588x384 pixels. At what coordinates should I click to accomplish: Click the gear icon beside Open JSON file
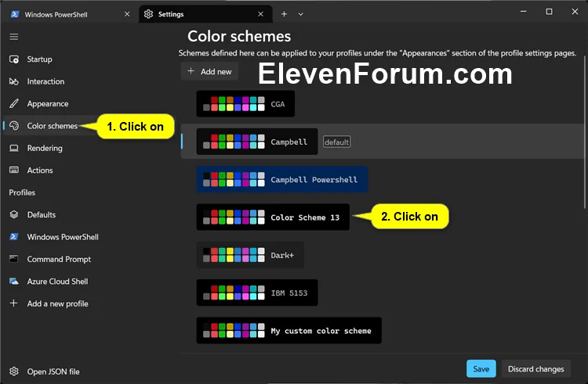tap(14, 371)
